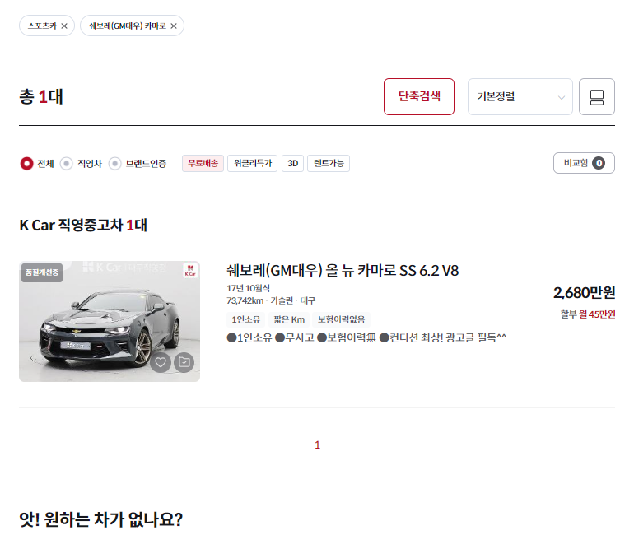Select the 전체 radio button
This screenshot has width=634, height=535.
coord(26,163)
